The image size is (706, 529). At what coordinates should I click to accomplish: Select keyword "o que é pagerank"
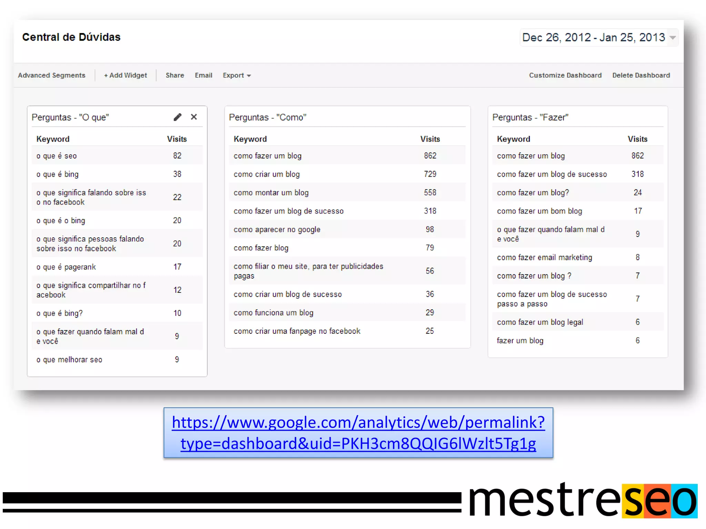(66, 267)
